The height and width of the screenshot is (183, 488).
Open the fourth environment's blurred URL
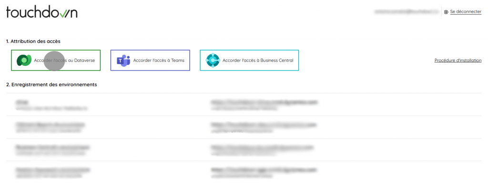tap(264, 170)
